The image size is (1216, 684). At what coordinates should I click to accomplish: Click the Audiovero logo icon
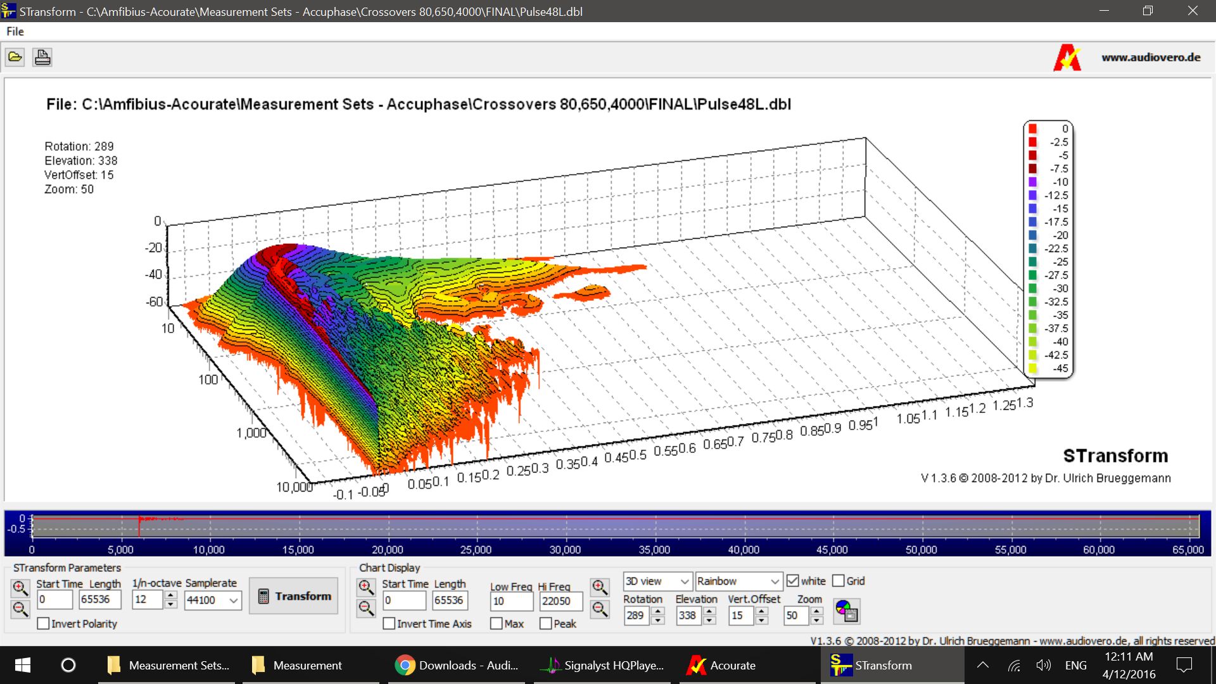pyautogui.click(x=1067, y=57)
